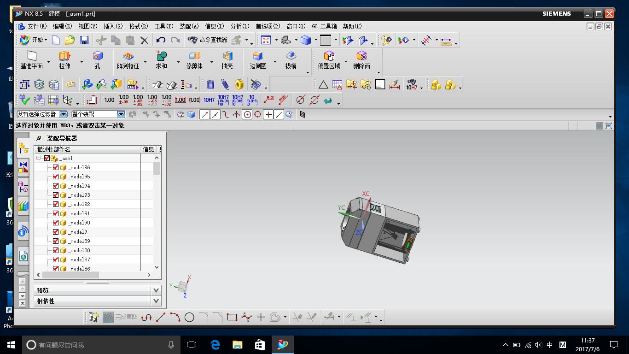Click the assembly navigator sidebar tab
The width and height of the screenshot is (629, 354).
click(x=23, y=148)
